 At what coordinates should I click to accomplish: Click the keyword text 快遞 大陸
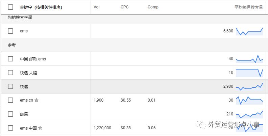pyautogui.click(x=28, y=73)
